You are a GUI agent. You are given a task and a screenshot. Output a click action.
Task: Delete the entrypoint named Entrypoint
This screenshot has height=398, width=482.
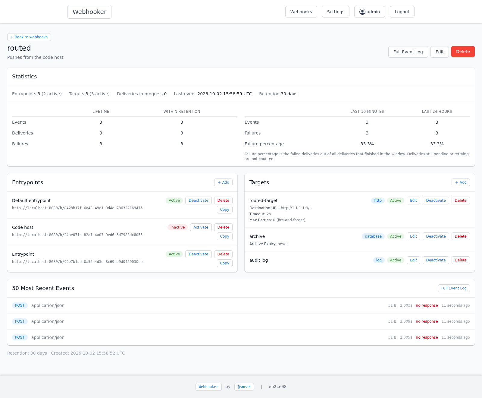pyautogui.click(x=223, y=254)
